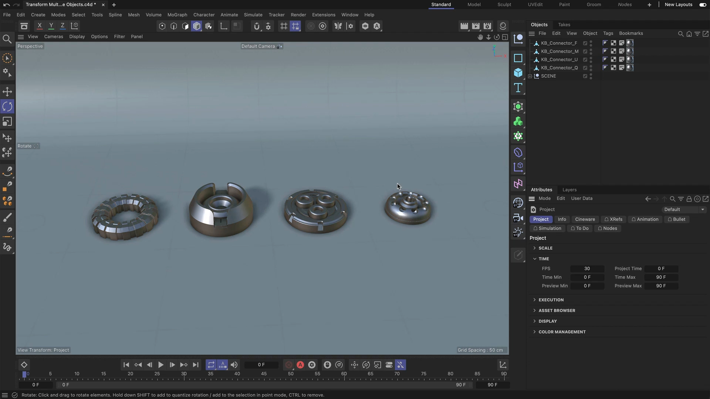Open the MoGraph menu

coord(177,15)
